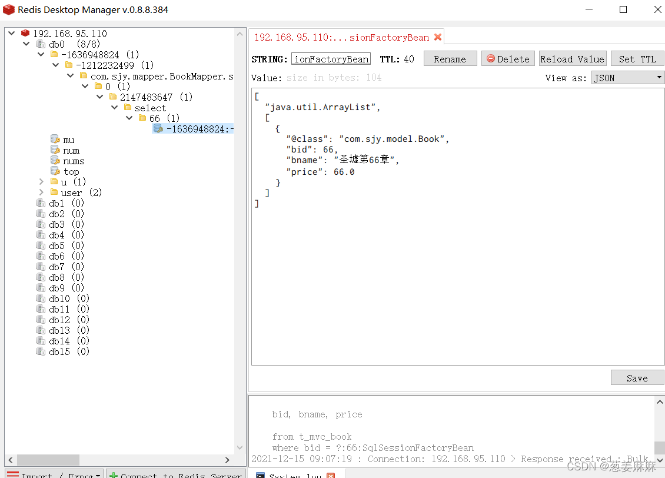The height and width of the screenshot is (478, 665).
Task: Close the sionFactoryBean key tab
Action: point(438,37)
